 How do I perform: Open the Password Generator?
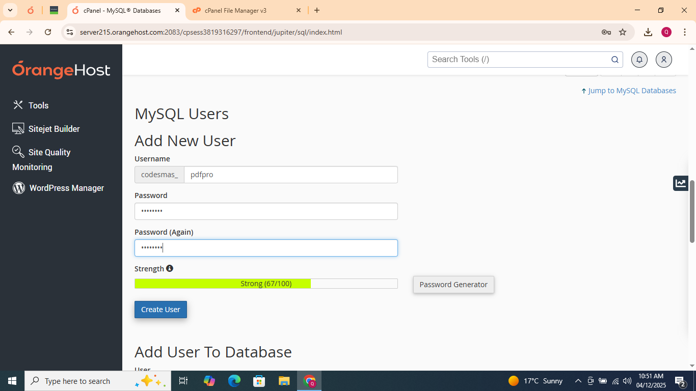(453, 285)
